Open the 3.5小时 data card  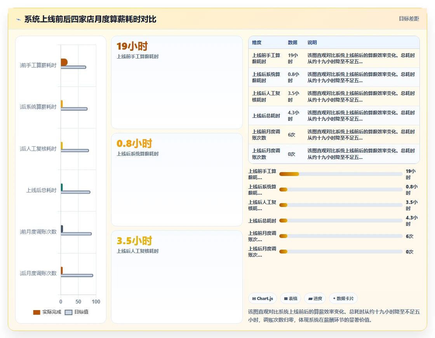(177, 277)
